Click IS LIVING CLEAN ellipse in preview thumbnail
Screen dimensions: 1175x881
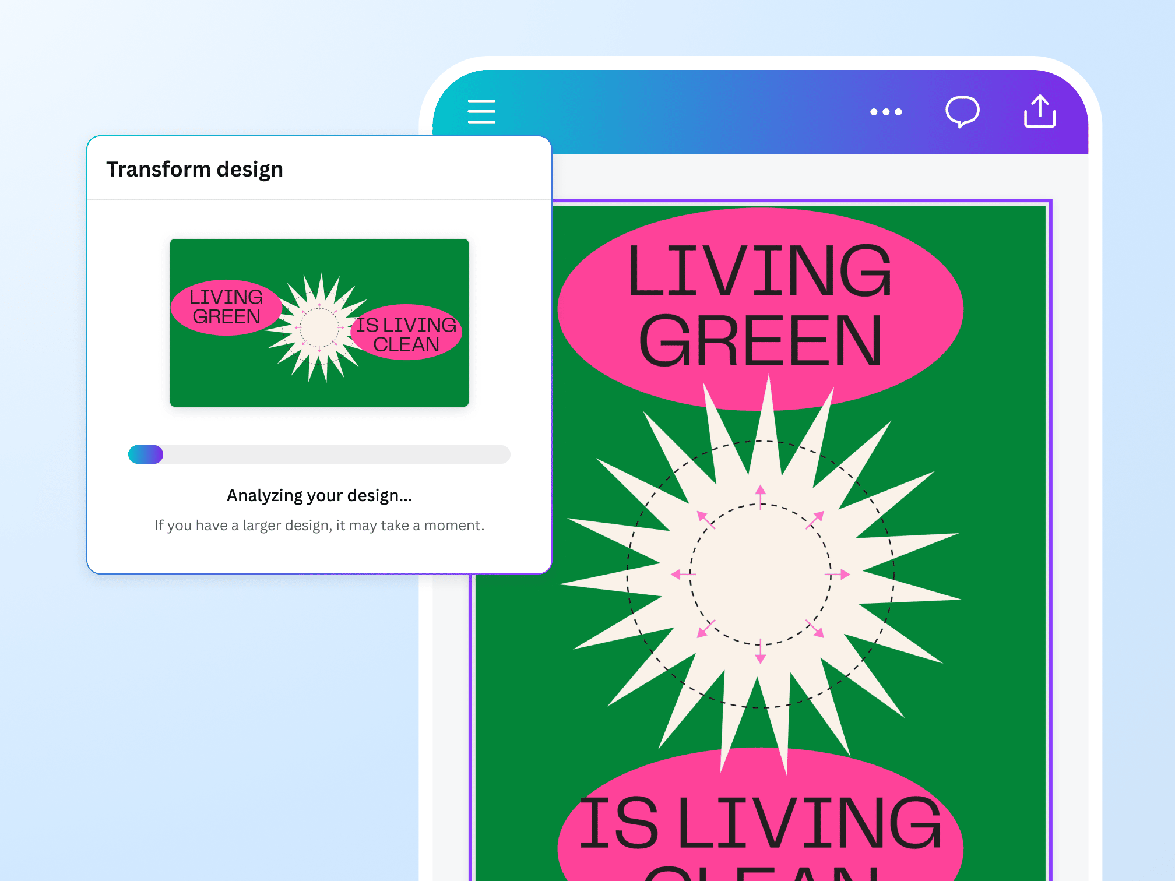[406, 333]
